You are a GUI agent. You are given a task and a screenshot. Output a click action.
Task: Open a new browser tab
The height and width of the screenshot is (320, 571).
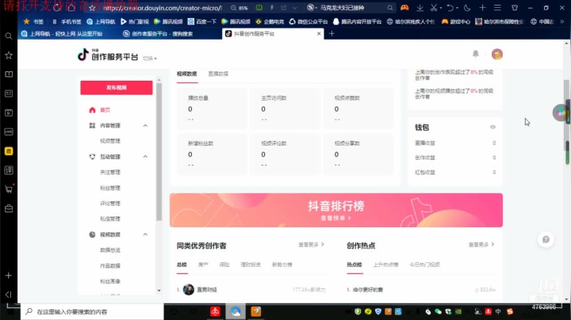331,33
